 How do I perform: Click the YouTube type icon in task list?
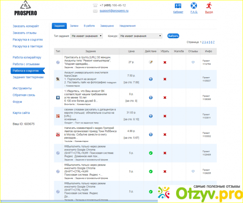click(x=58, y=134)
